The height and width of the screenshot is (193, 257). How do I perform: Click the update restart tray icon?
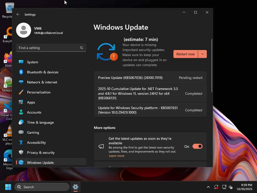coord(216,187)
